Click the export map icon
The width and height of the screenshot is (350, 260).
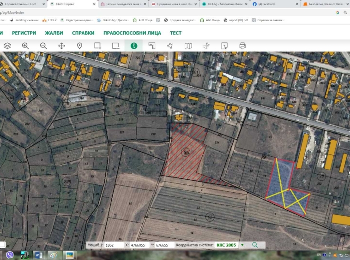[x=224, y=46]
